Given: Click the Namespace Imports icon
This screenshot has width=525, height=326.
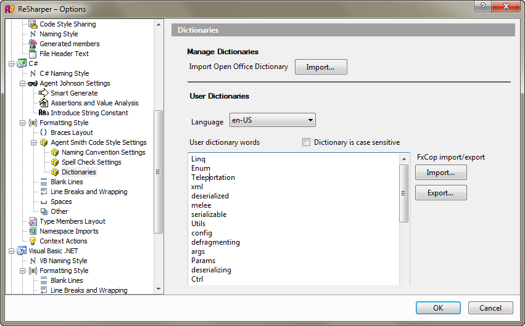Looking at the screenshot, I should pyautogui.click(x=33, y=231).
